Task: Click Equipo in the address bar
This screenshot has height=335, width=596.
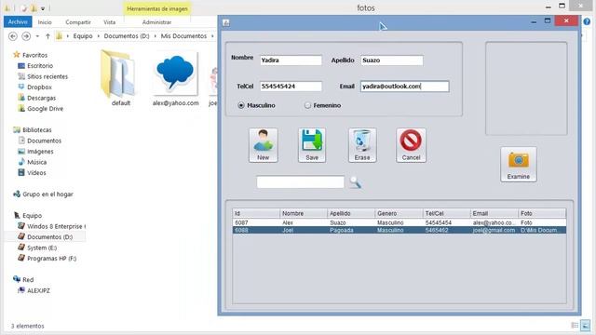Action: (x=83, y=36)
